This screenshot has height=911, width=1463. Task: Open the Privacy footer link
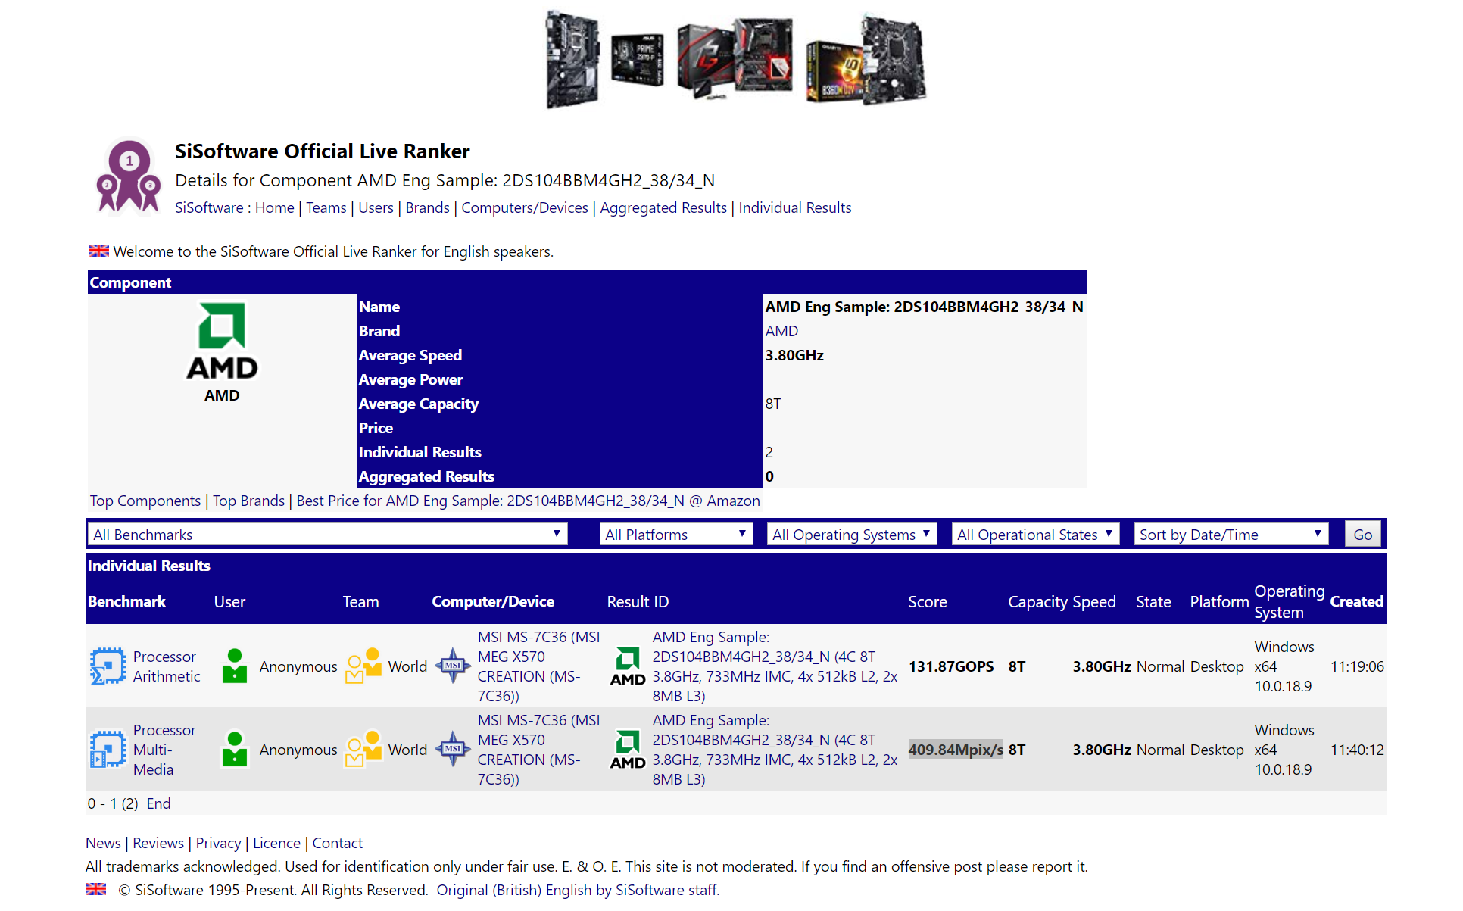click(x=218, y=843)
